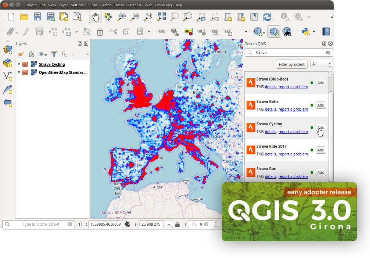
Task: Select the Pan Map tool
Action: [95, 17]
